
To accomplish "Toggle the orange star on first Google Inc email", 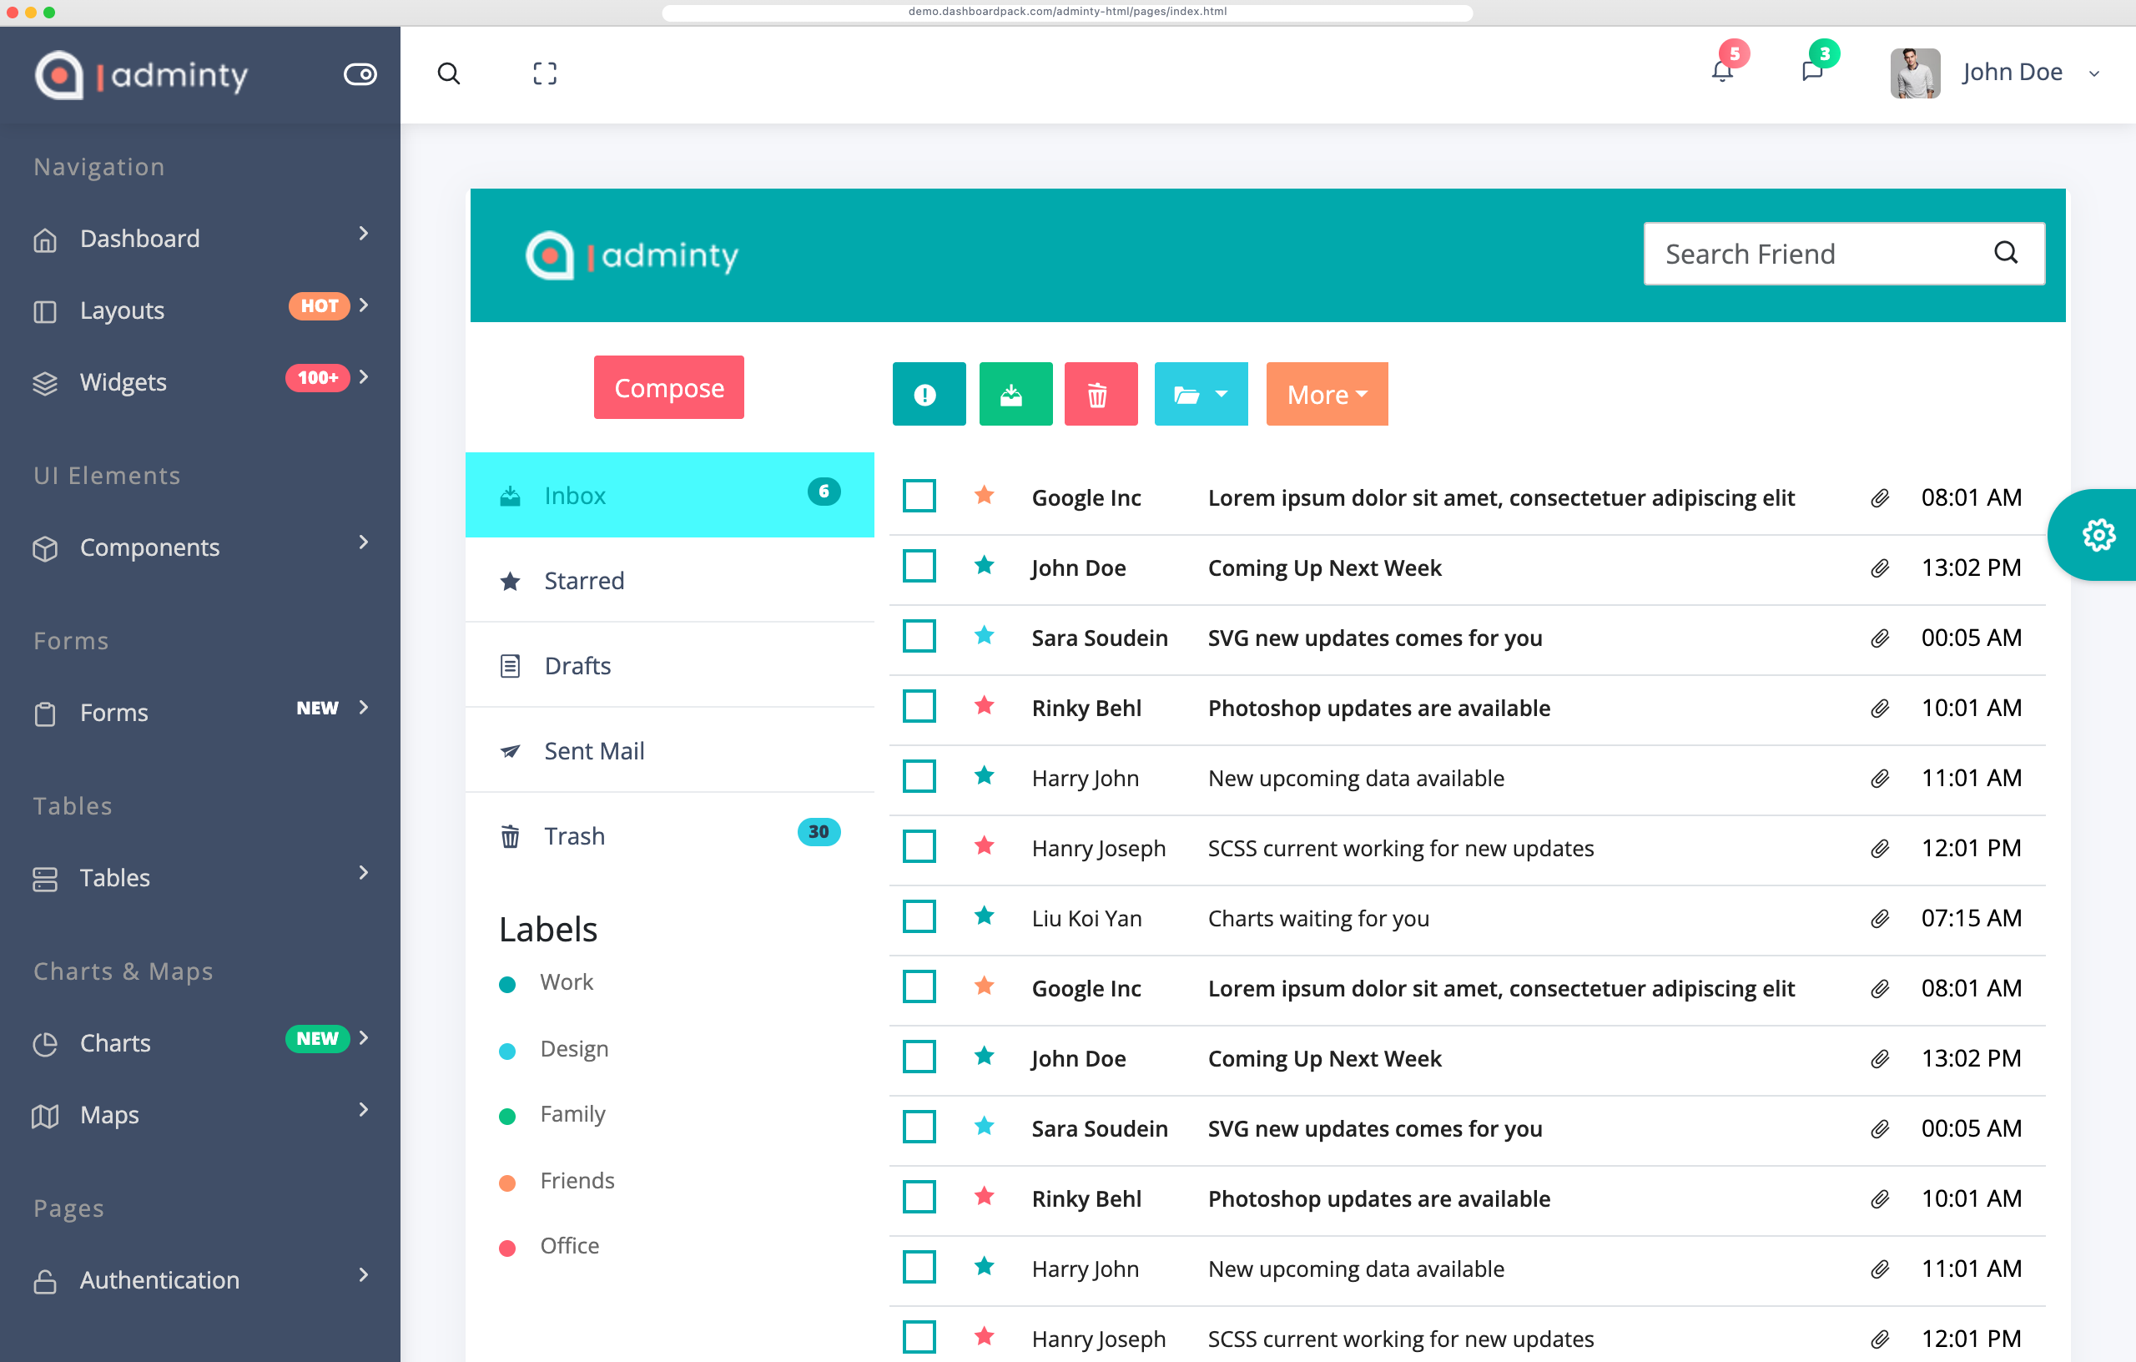I will tap(984, 495).
